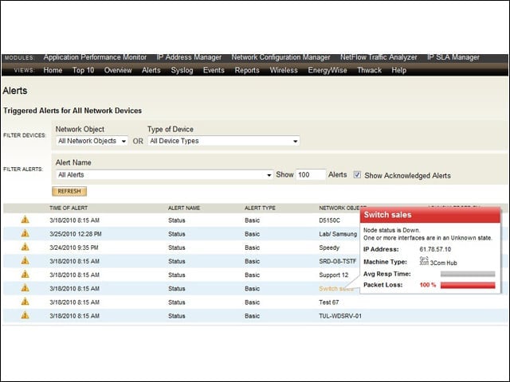Open the Events view

click(214, 70)
